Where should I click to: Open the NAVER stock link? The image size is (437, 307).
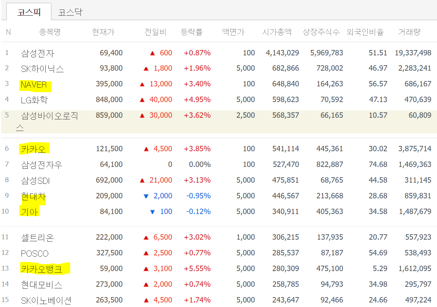coord(34,84)
